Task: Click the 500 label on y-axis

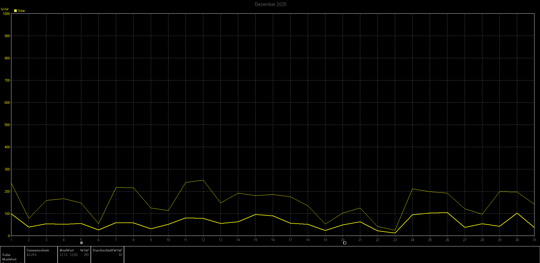Action: (x=7, y=125)
